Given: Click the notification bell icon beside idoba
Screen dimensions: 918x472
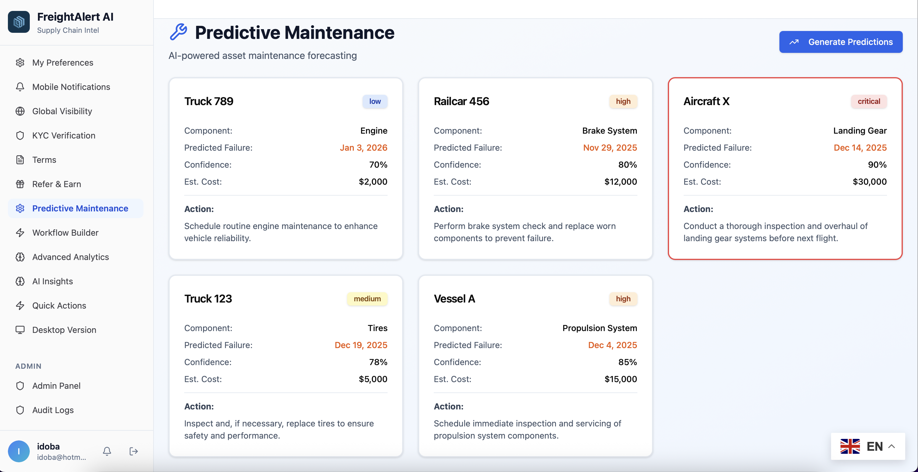Looking at the screenshot, I should pos(107,451).
